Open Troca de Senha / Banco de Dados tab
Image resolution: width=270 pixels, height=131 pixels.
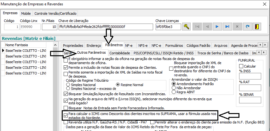tap(223, 53)
